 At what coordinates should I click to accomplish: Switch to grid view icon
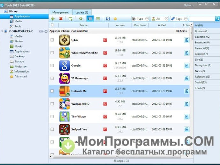pos(98,19)
